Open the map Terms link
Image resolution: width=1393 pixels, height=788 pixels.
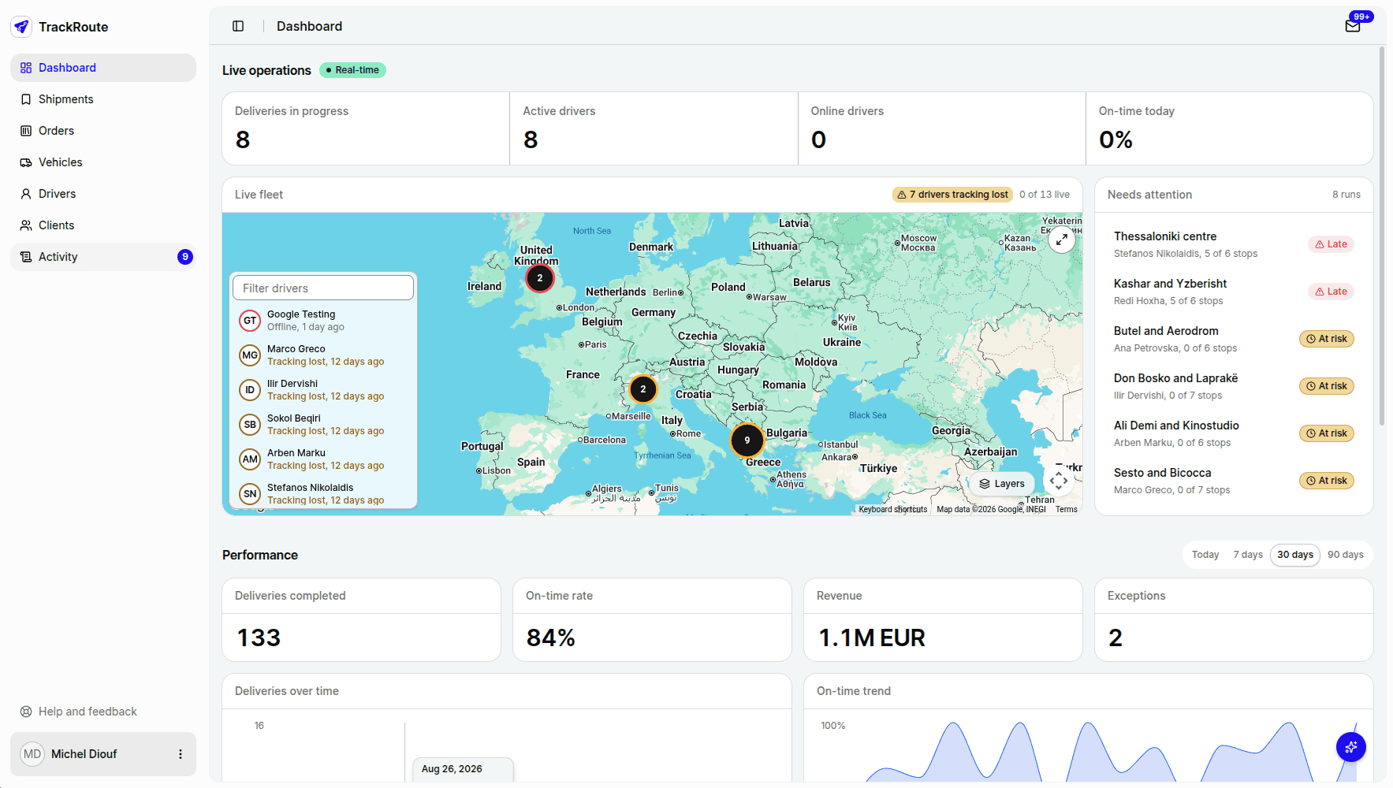pos(1067,510)
